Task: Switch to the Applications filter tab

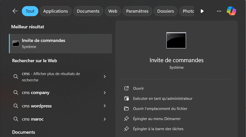Action: tap(56, 11)
